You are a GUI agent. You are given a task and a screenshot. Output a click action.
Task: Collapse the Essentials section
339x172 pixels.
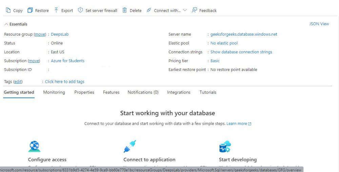point(6,24)
